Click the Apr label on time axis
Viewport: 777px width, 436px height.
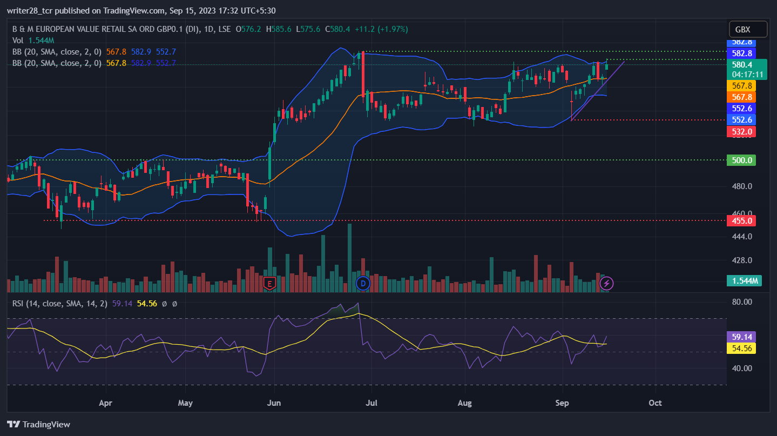[106, 403]
